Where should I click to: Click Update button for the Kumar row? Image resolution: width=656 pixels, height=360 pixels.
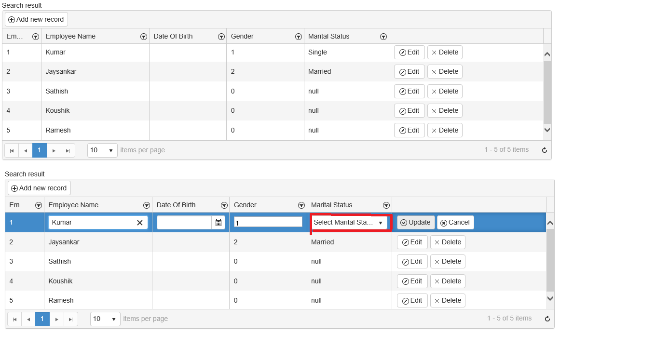point(415,223)
